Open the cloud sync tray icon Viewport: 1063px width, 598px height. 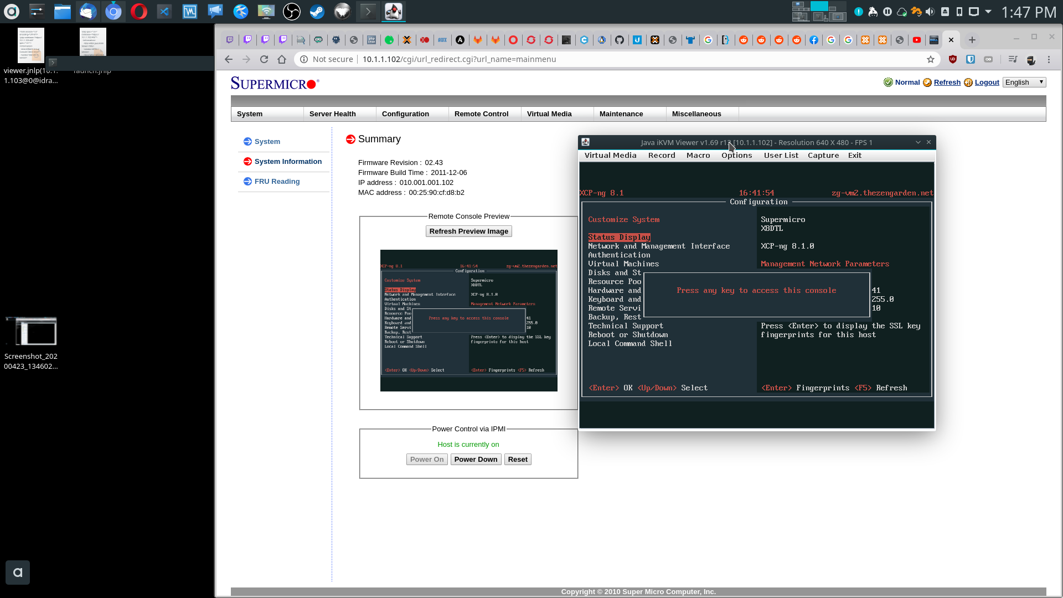pyautogui.click(x=902, y=12)
